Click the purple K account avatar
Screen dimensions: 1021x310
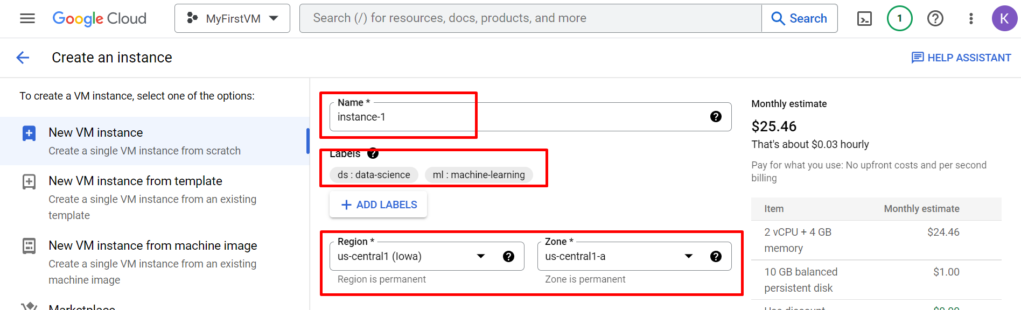click(1004, 18)
